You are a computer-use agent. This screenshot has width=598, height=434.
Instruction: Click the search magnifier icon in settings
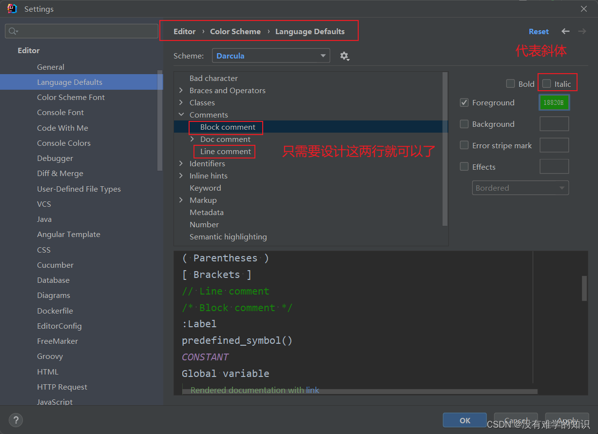pyautogui.click(x=13, y=31)
